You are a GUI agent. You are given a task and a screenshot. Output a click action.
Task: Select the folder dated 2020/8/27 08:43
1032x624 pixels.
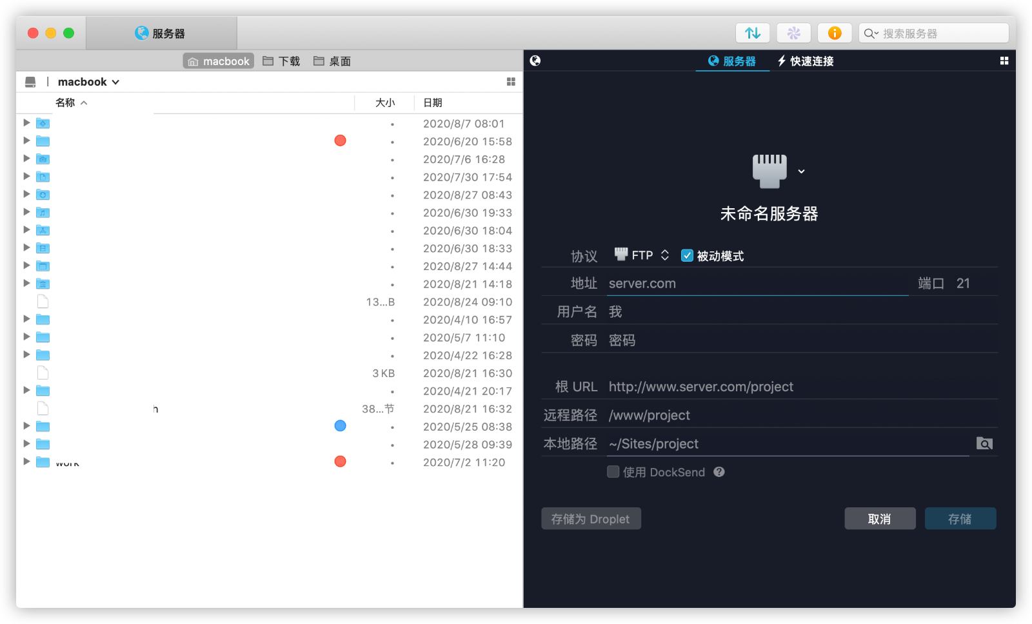pos(43,195)
